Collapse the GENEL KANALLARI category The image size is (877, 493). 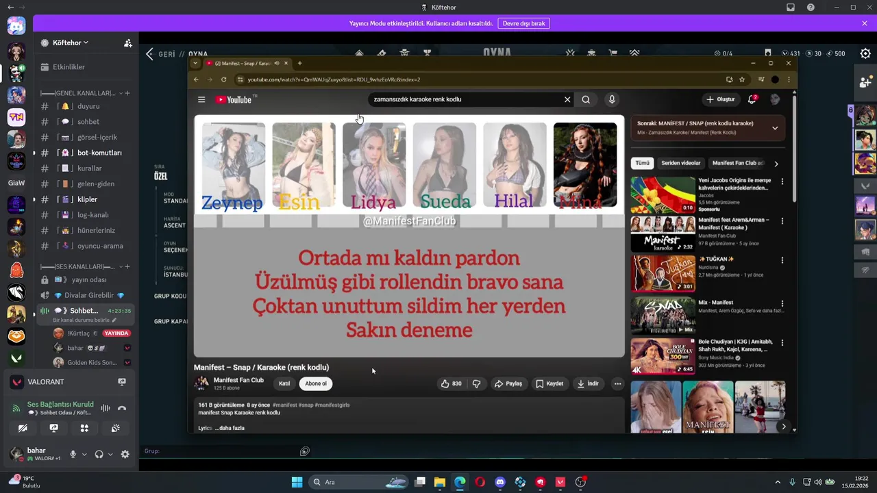(82, 93)
